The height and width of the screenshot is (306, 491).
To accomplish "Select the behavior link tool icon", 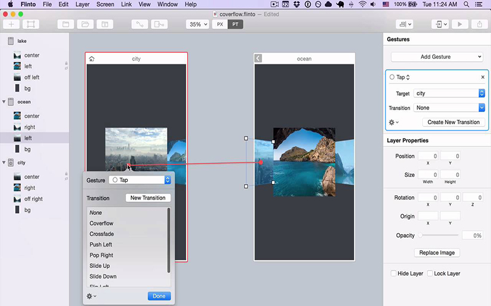I will 159,24.
